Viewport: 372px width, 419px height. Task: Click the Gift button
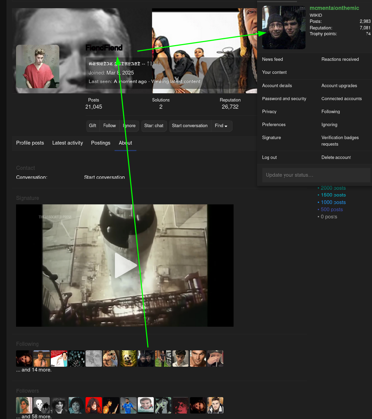[93, 126]
